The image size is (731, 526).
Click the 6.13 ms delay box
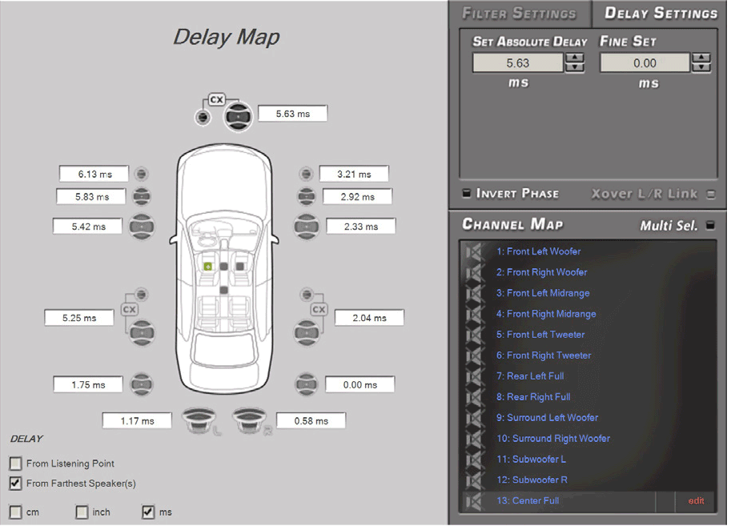tap(94, 174)
